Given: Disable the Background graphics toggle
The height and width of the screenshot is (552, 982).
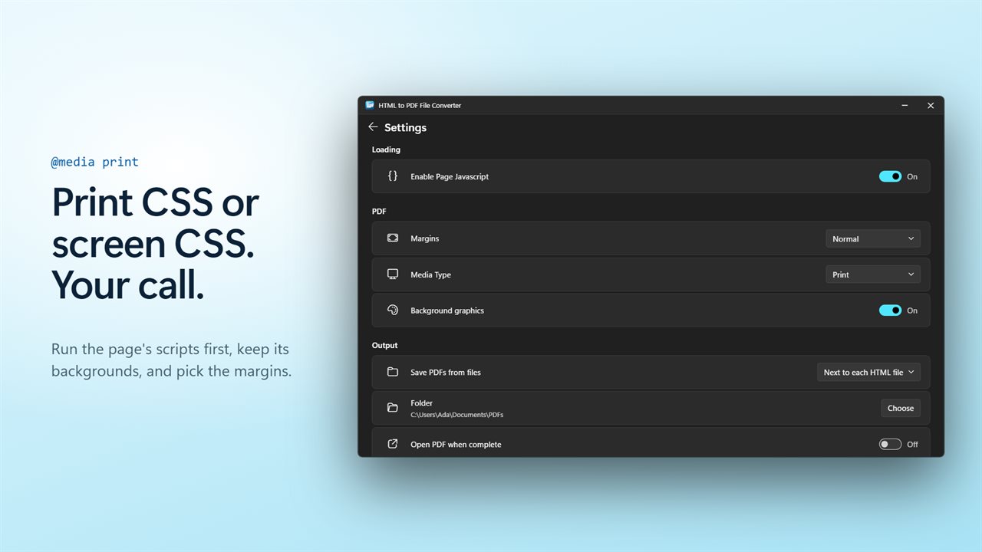Looking at the screenshot, I should 890,310.
